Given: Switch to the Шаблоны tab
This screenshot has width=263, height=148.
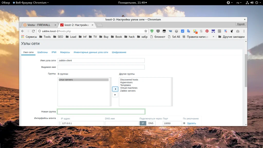Looking at the screenshot, I should point(42,52).
